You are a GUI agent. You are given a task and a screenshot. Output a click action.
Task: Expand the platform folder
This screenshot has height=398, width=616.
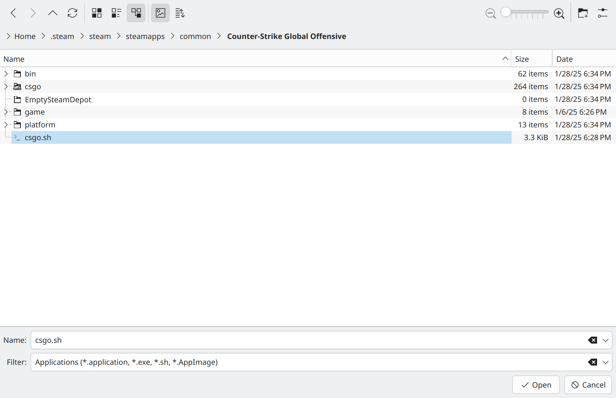point(6,125)
